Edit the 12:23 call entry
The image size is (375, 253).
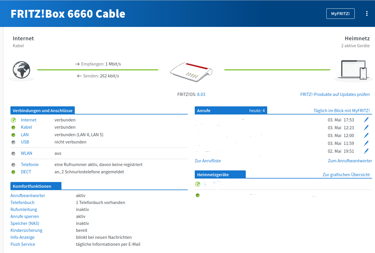(x=366, y=128)
